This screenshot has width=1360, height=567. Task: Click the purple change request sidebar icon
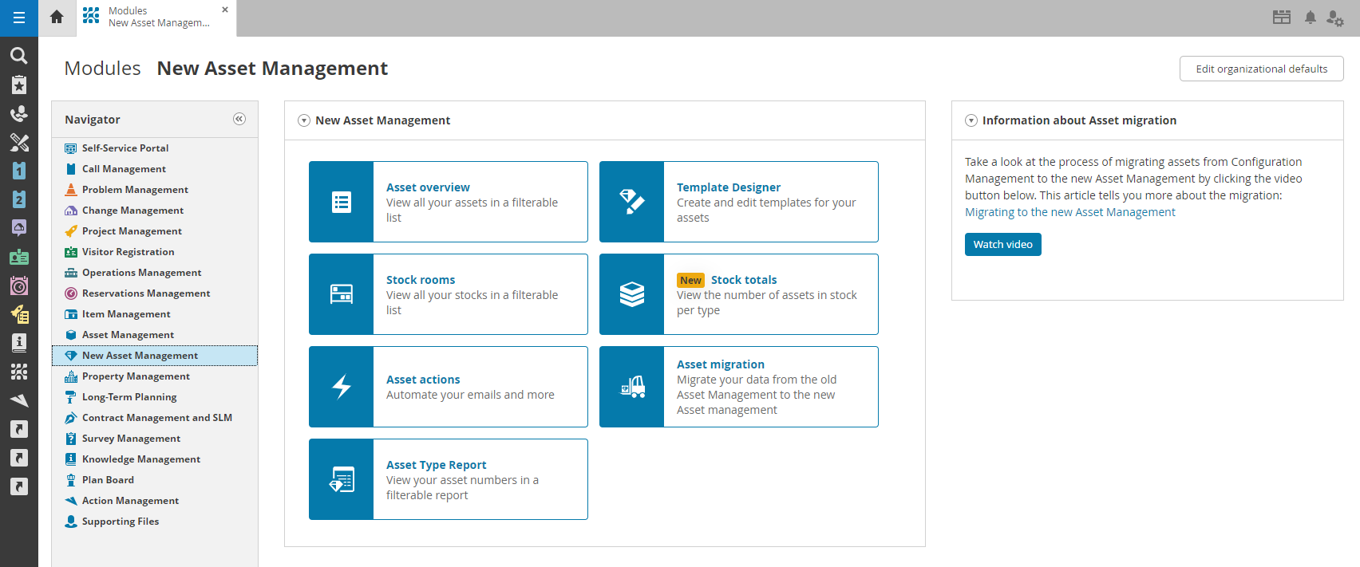(x=19, y=228)
